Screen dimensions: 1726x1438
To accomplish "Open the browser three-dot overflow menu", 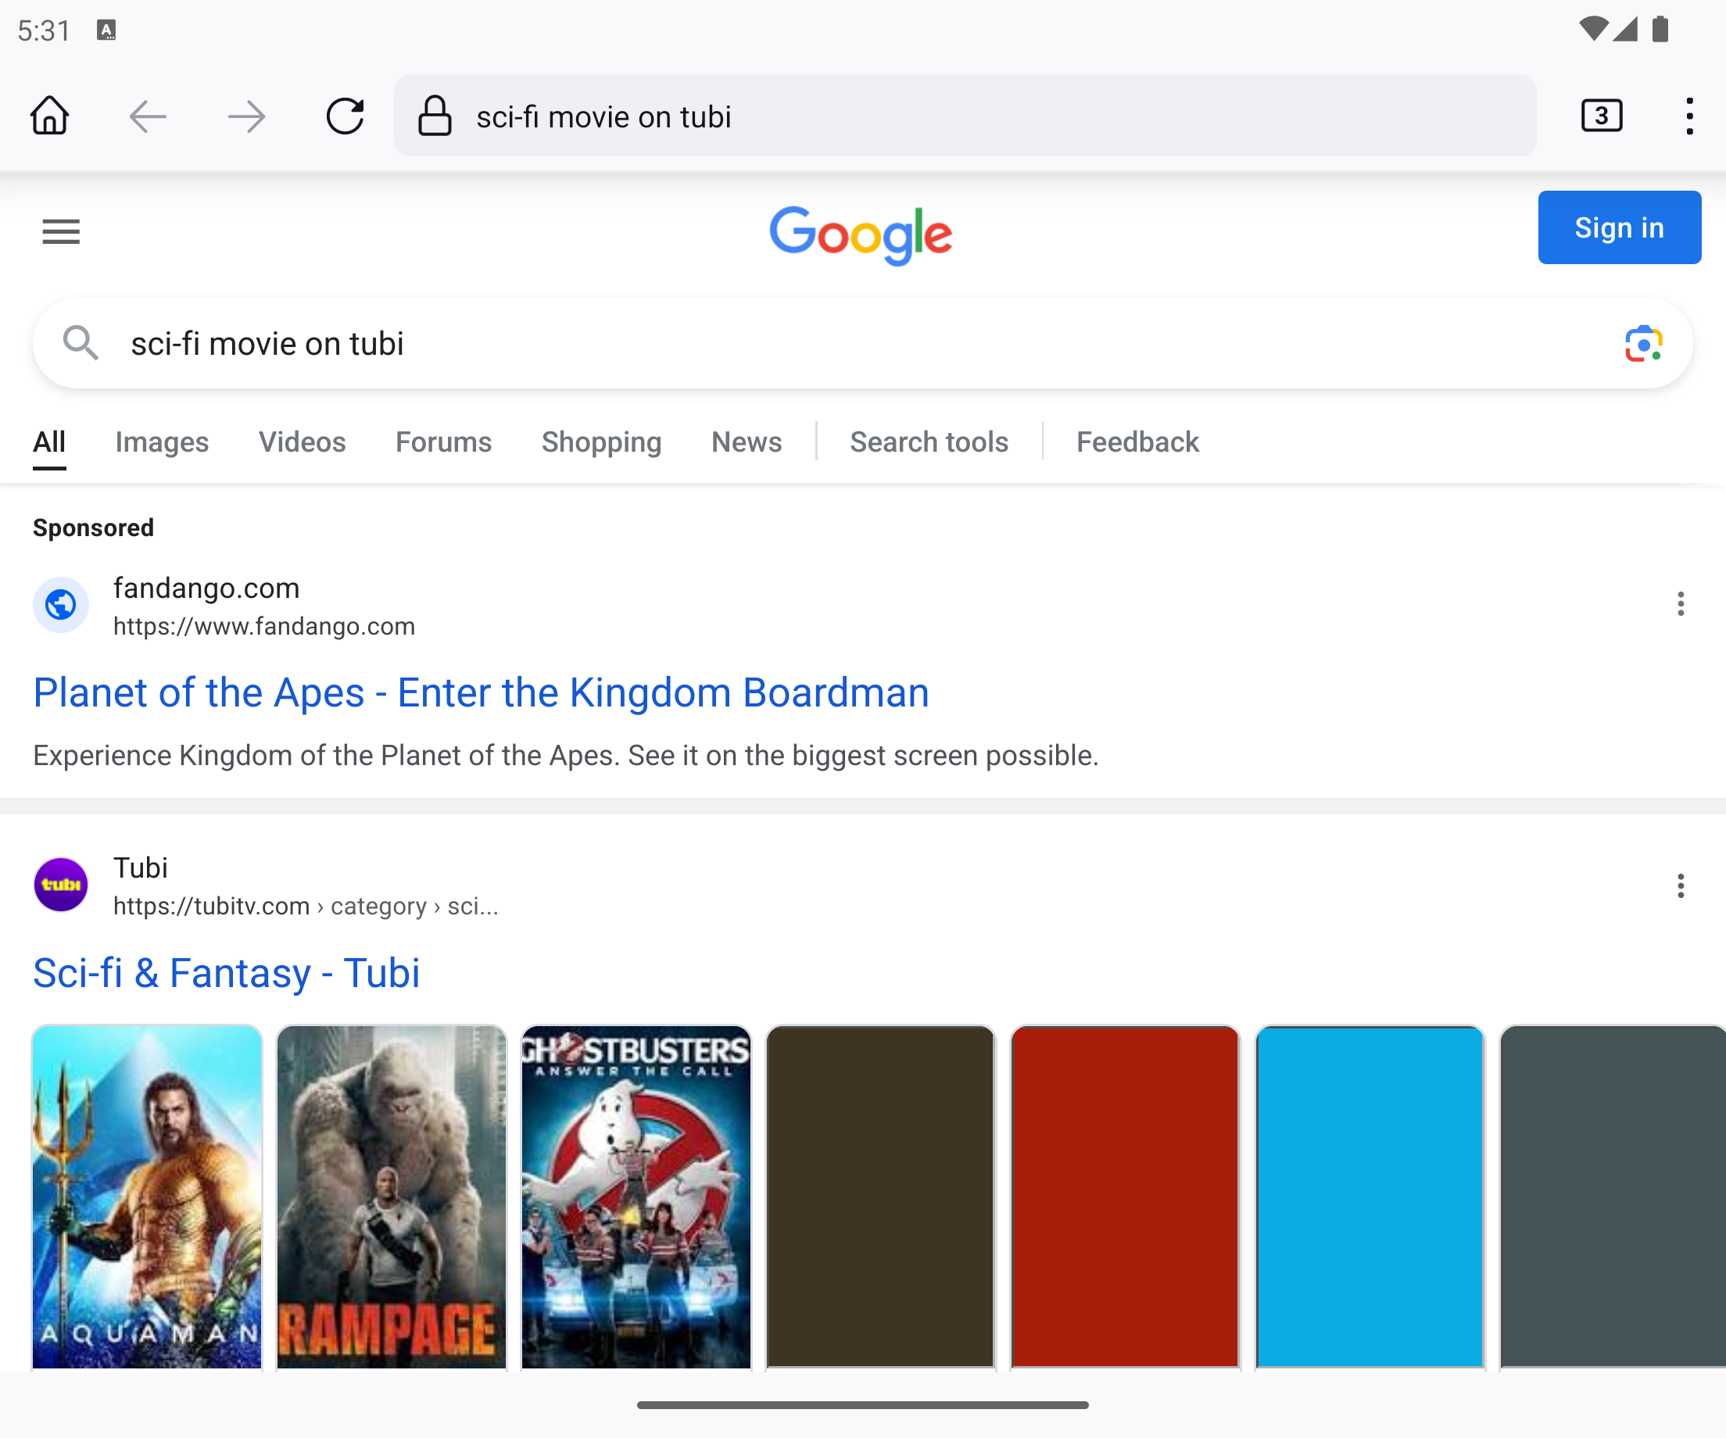I will pyautogui.click(x=1689, y=116).
